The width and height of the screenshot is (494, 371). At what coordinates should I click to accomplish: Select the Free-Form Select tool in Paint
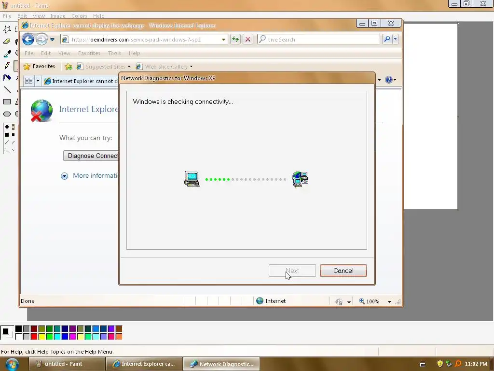click(x=7, y=29)
